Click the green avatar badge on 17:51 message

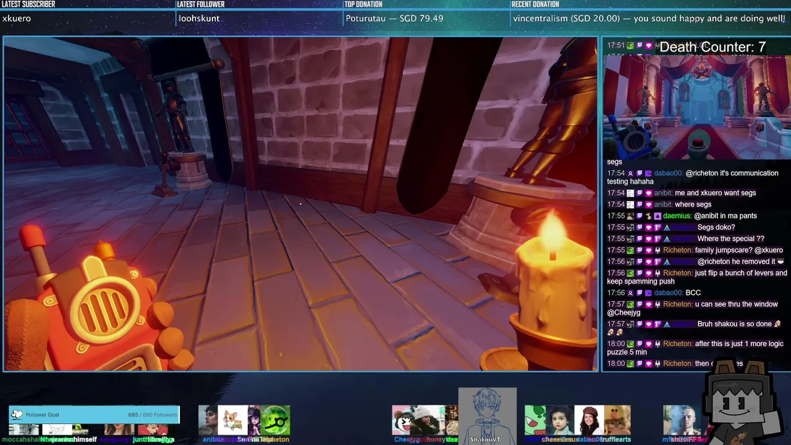(630, 45)
